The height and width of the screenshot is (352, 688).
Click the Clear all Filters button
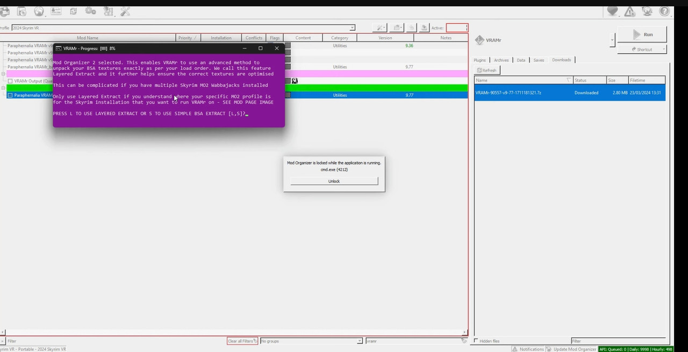(242, 341)
